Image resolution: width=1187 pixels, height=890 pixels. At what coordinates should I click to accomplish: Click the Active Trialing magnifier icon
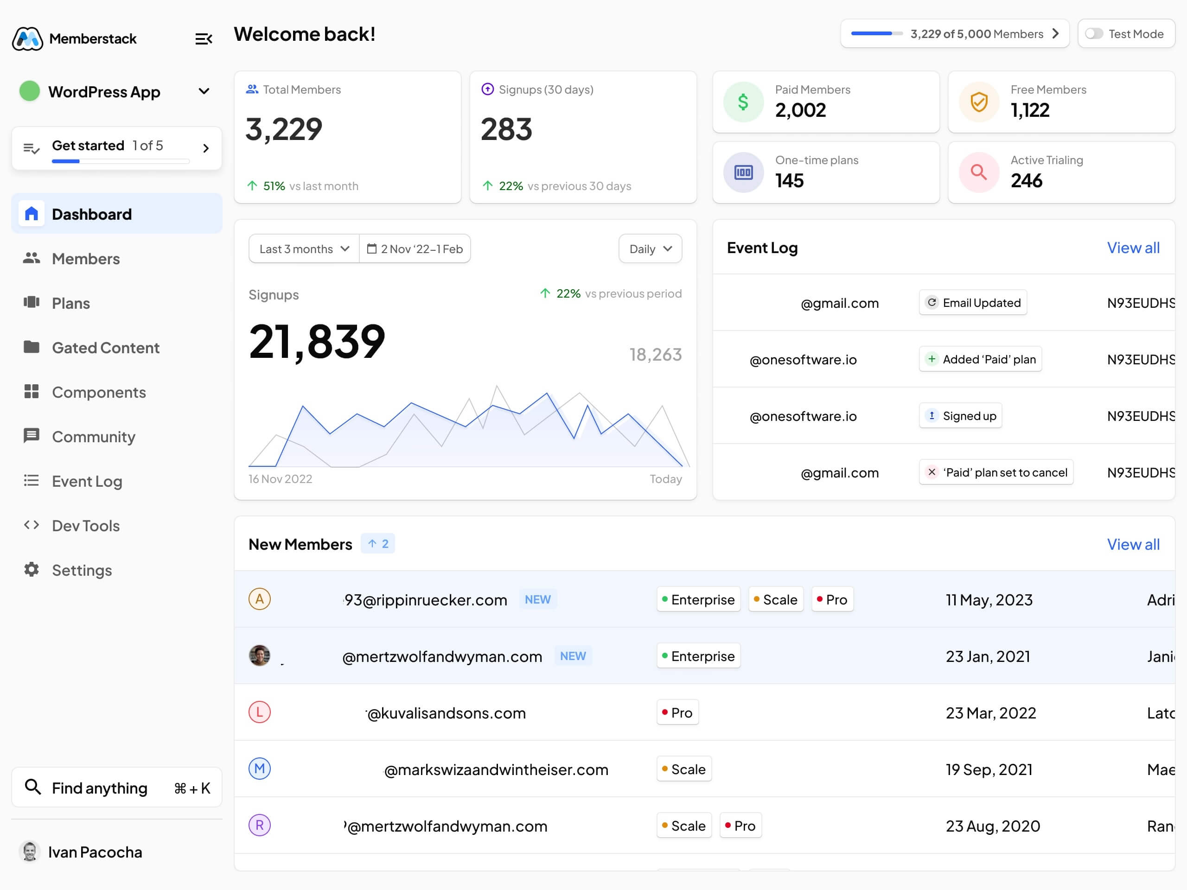tap(979, 172)
